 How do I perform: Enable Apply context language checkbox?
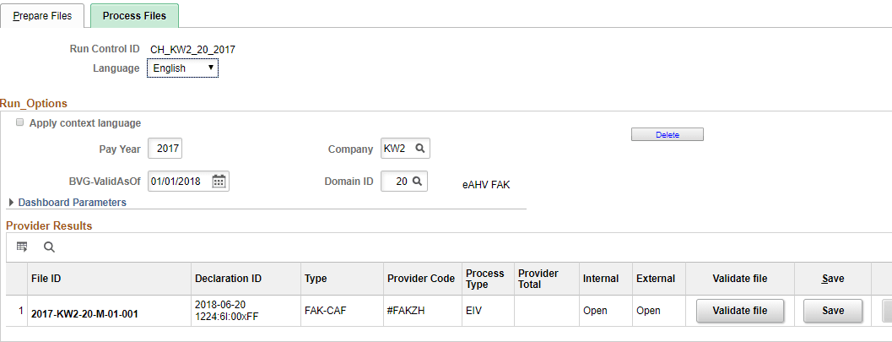[20, 123]
